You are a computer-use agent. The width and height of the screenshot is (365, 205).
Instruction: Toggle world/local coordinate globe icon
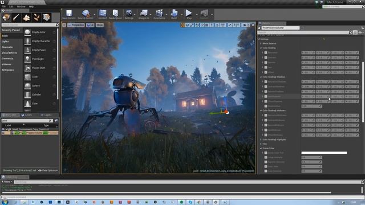(197, 25)
